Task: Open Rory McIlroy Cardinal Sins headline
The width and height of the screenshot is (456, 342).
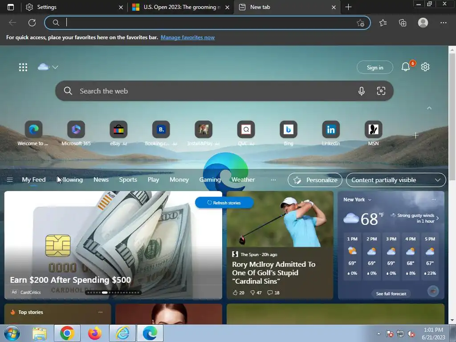Action: (x=273, y=273)
